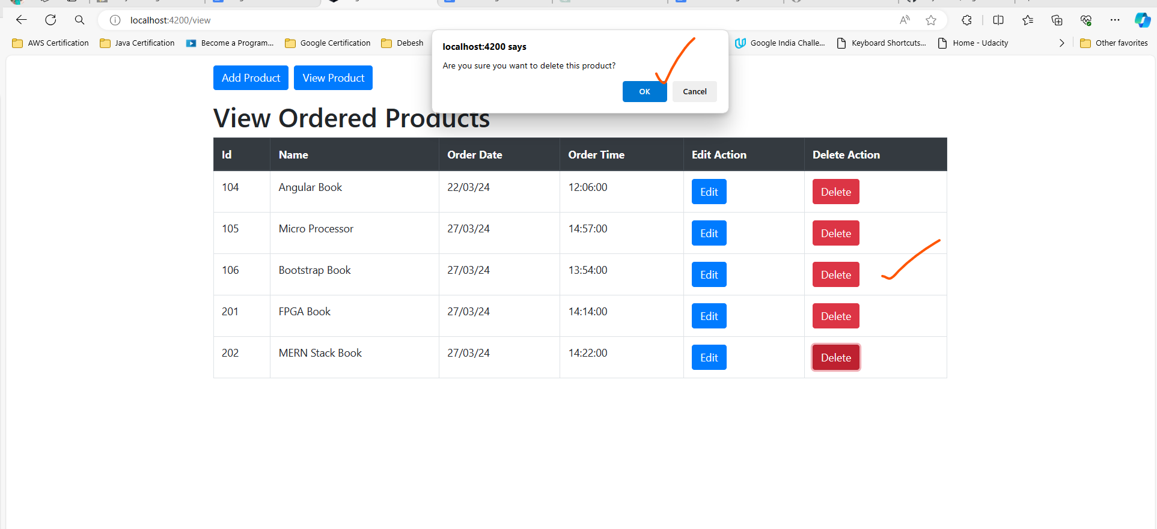Image resolution: width=1157 pixels, height=529 pixels.
Task: Edit the MERN Stack Book row
Action: pos(709,357)
